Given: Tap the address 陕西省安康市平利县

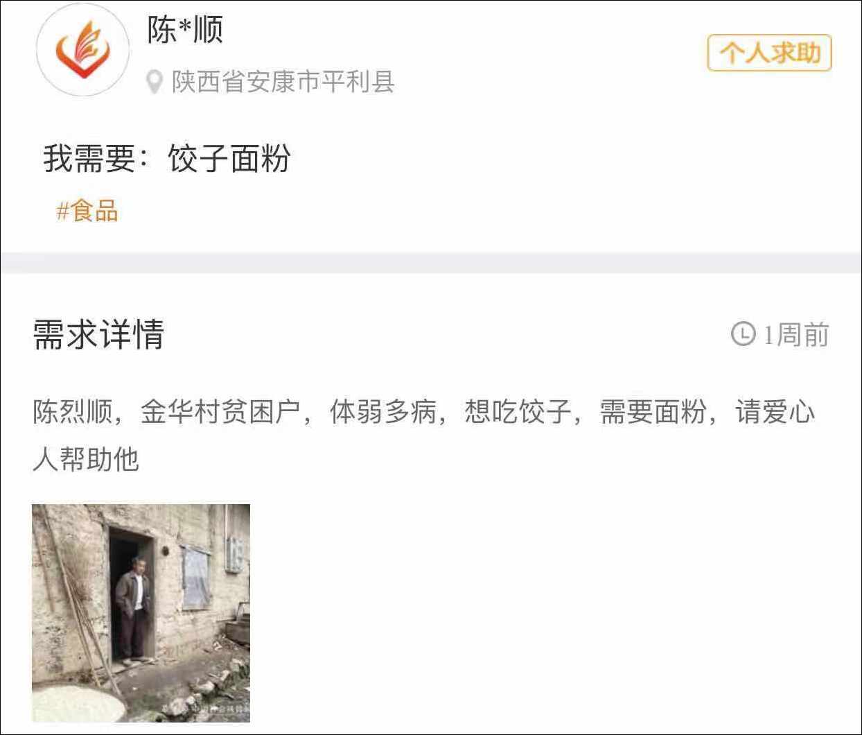Looking at the screenshot, I should click(283, 82).
